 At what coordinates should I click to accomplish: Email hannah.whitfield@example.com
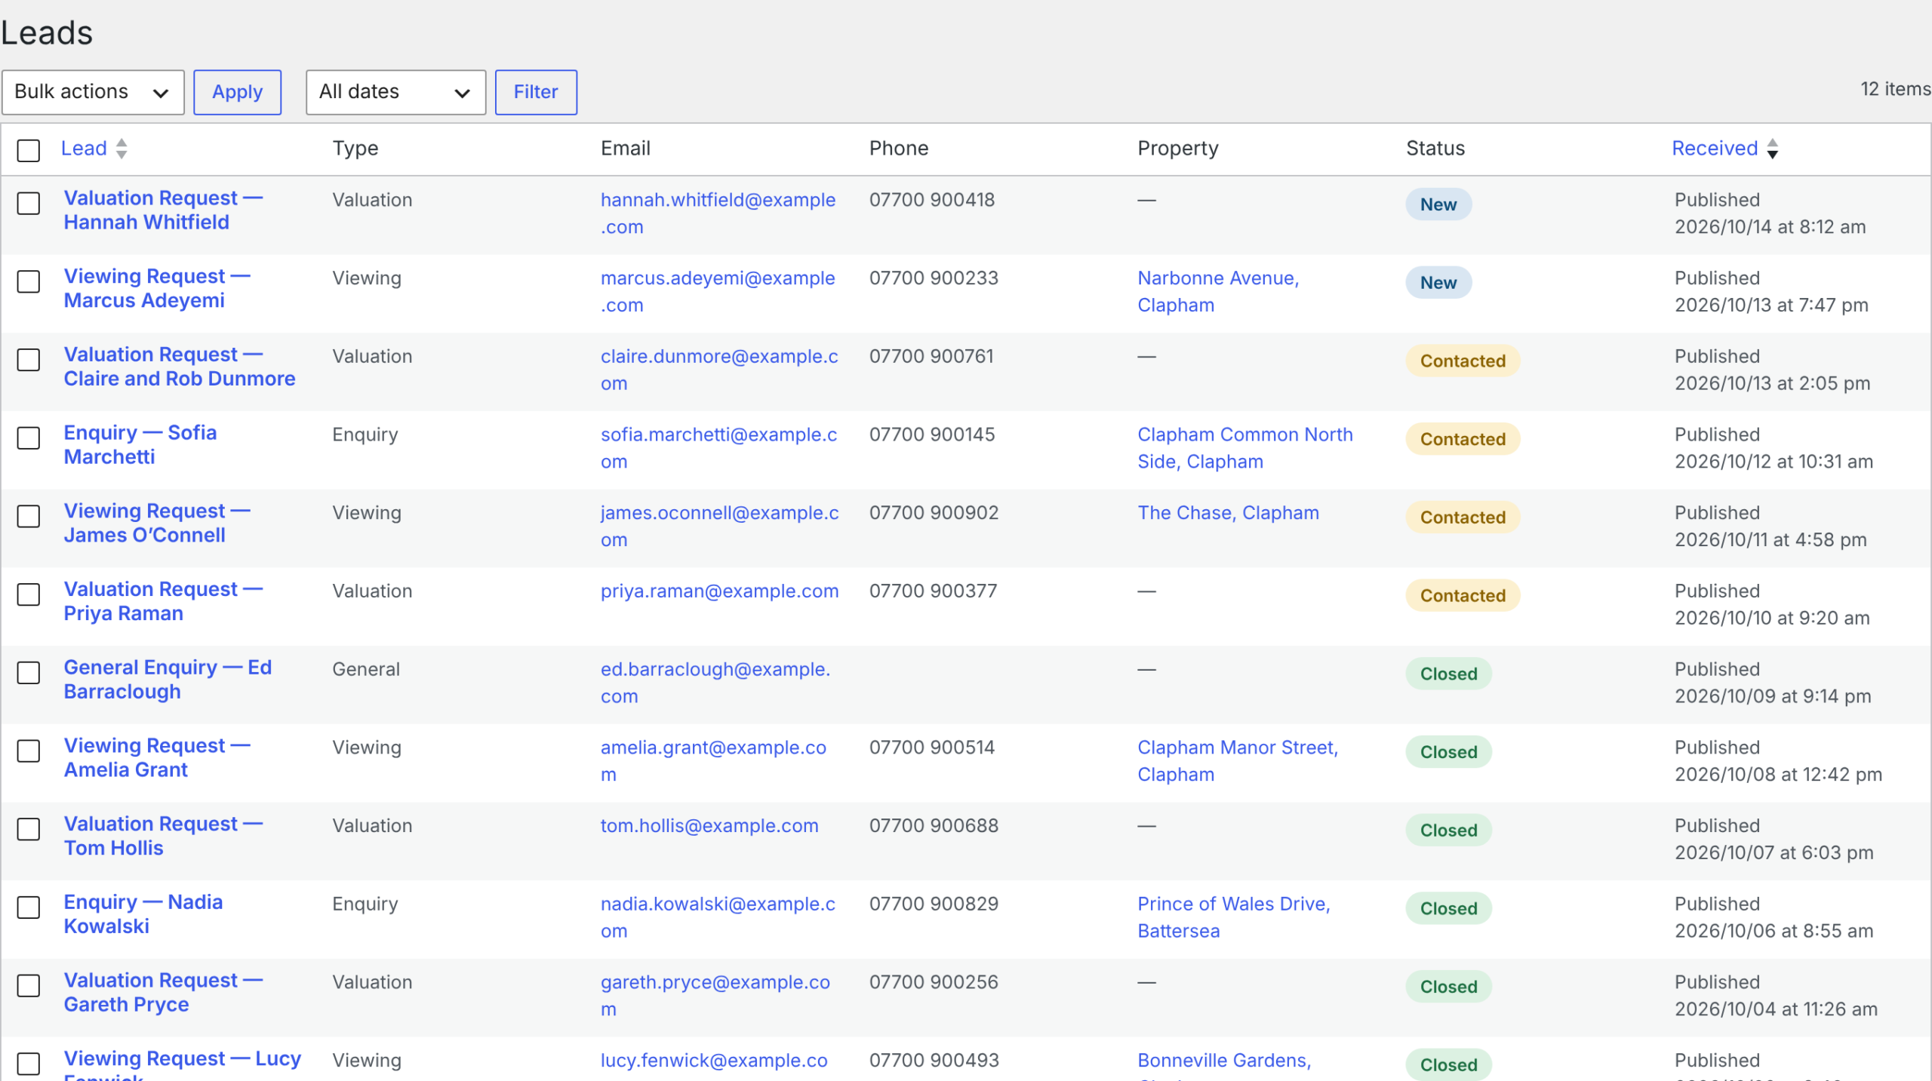718,213
